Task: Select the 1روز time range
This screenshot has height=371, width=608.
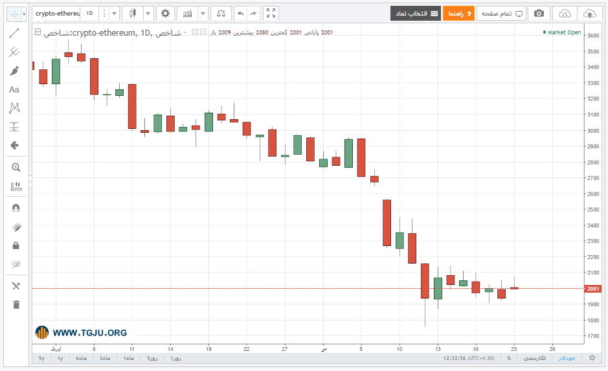Action: [175, 358]
